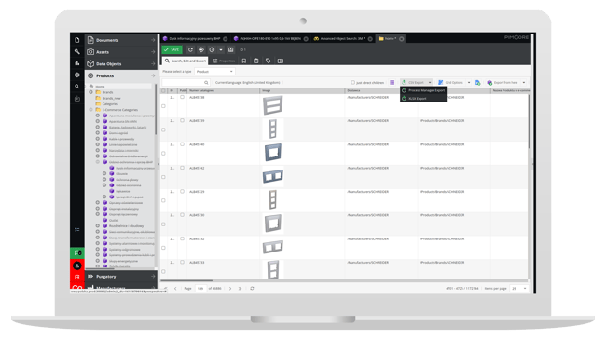Open the 'Product' type dropdown
Viewport: 606px width, 340px height.
pyautogui.click(x=214, y=72)
